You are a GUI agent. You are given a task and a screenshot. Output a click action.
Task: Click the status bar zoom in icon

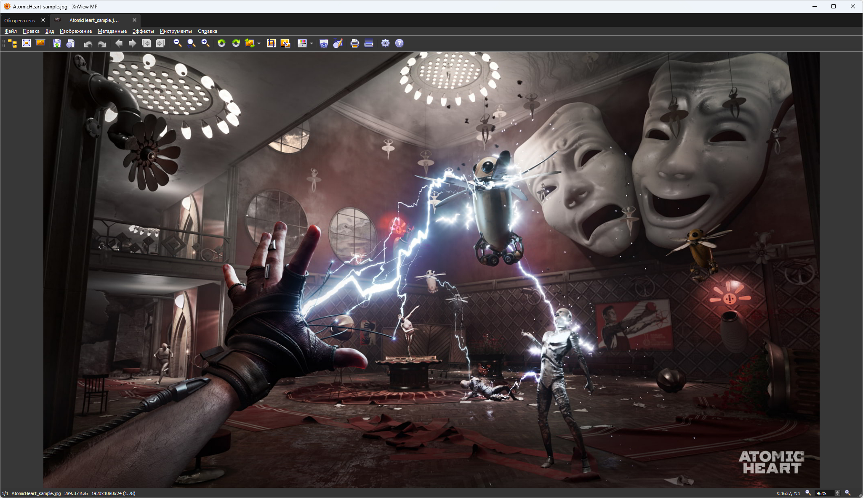(848, 493)
